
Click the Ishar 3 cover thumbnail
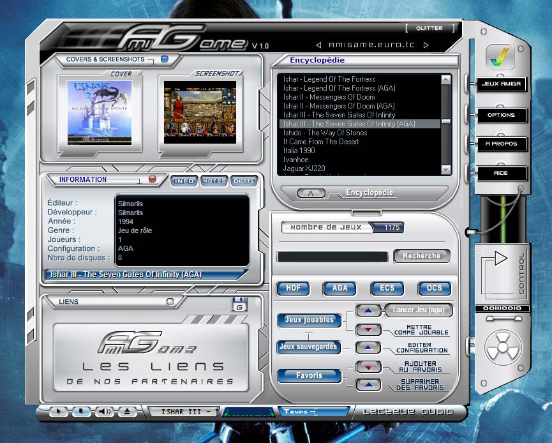pos(100,113)
